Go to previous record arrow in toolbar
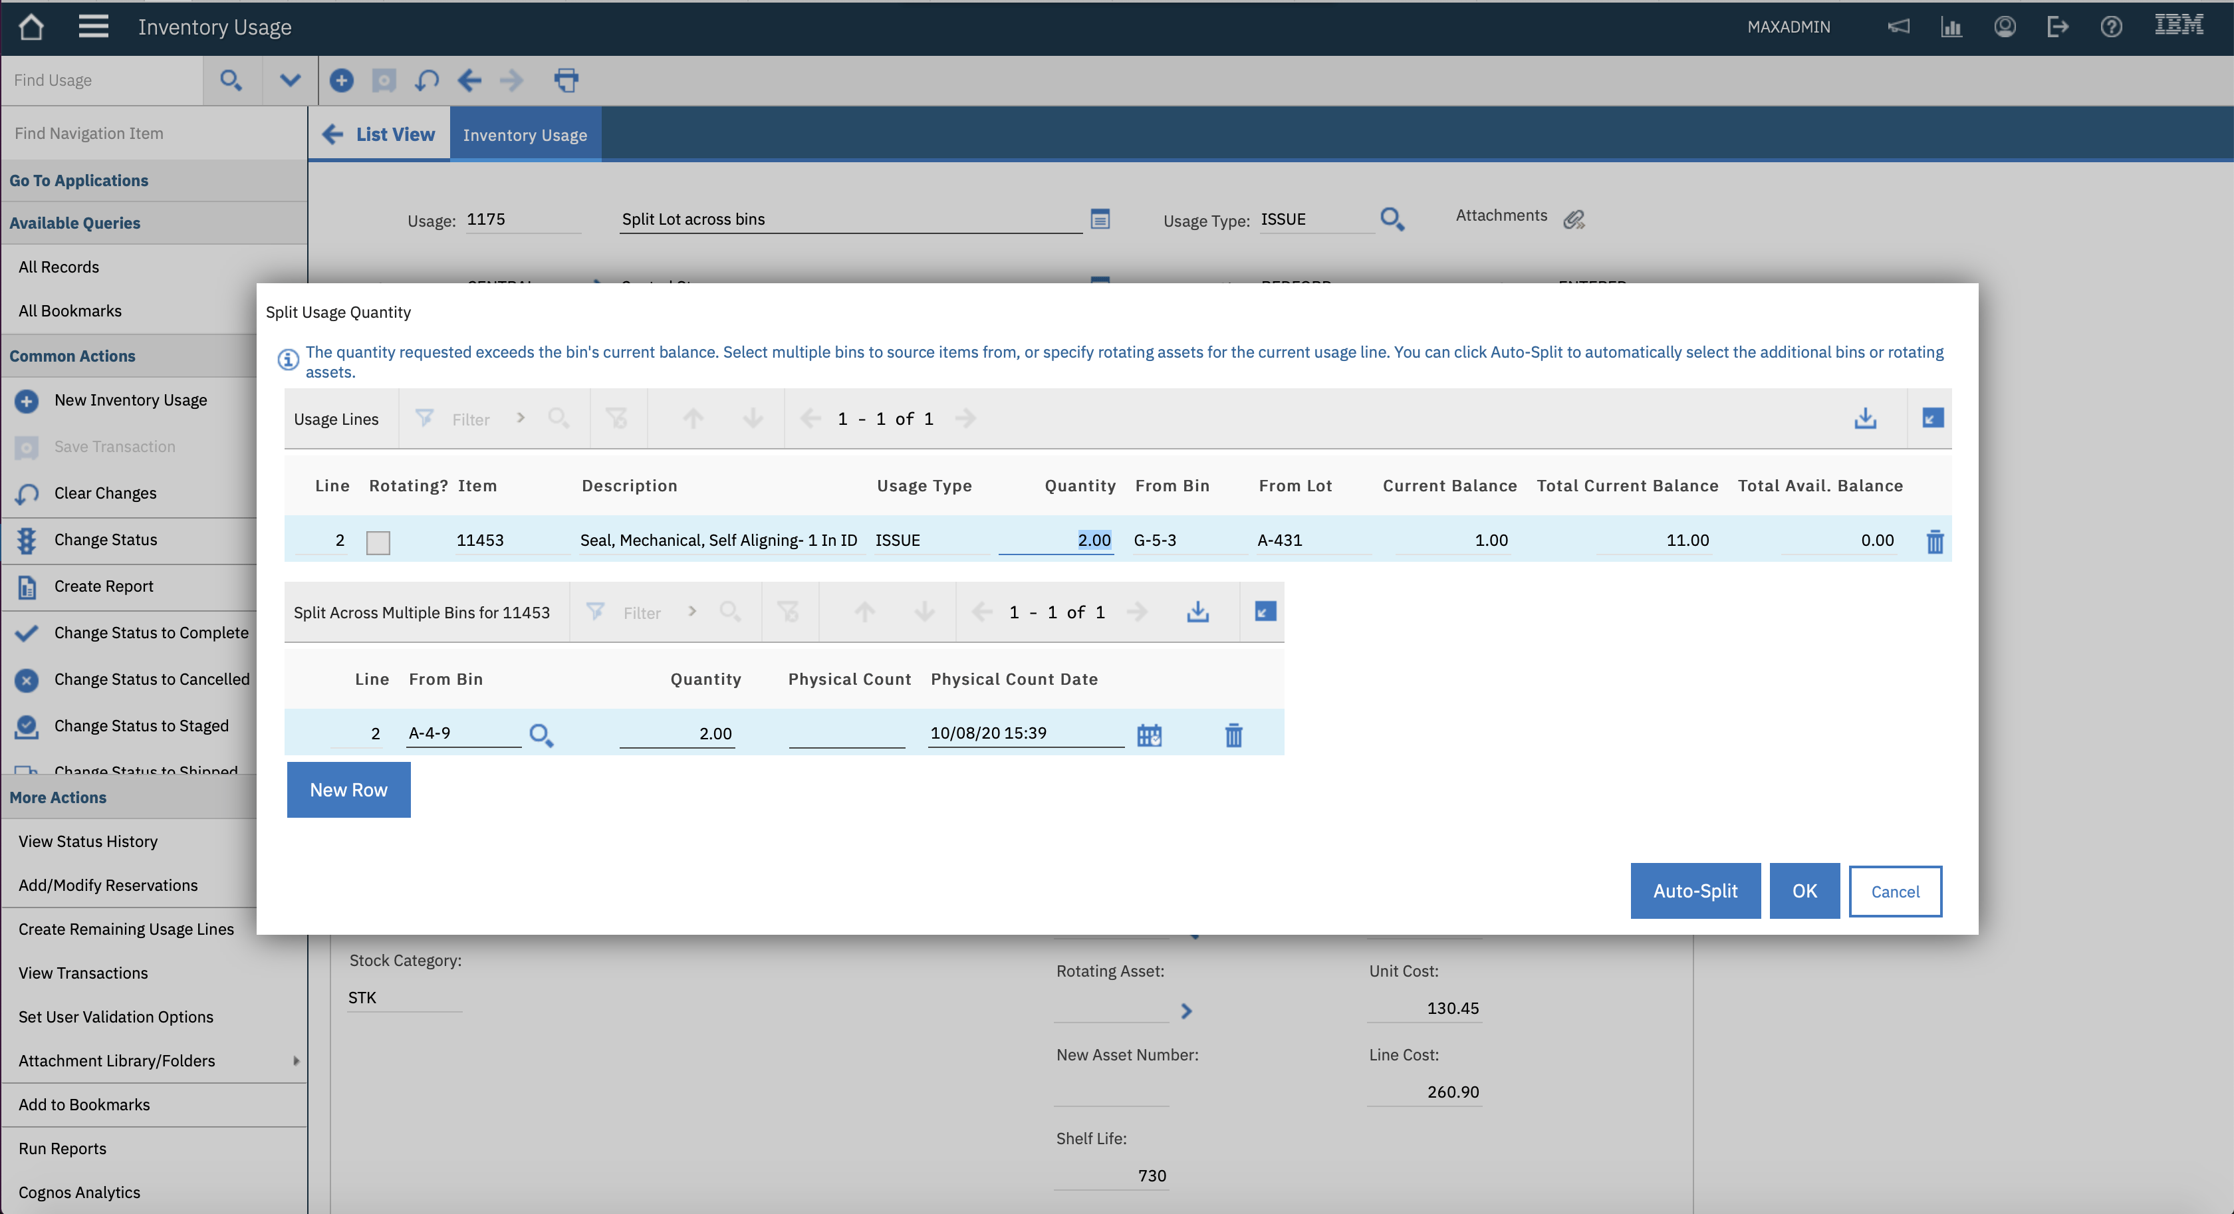 click(x=469, y=80)
